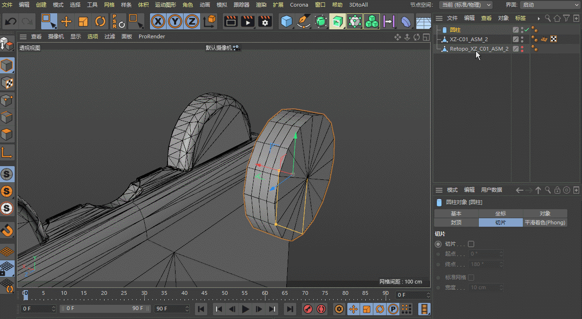Switch to the 封顶 tab
The height and width of the screenshot is (319, 582).
[x=456, y=222]
